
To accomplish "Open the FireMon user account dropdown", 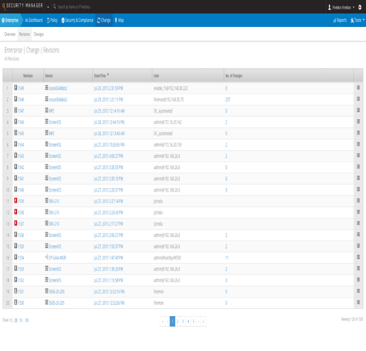I will pyautogui.click(x=341, y=7).
